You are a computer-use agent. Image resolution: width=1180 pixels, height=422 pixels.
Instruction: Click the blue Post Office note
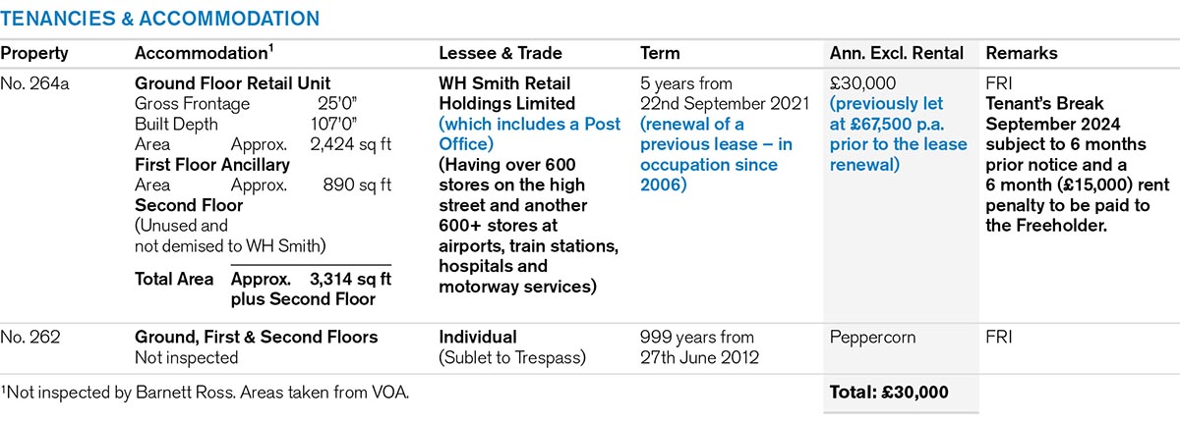pos(530,133)
